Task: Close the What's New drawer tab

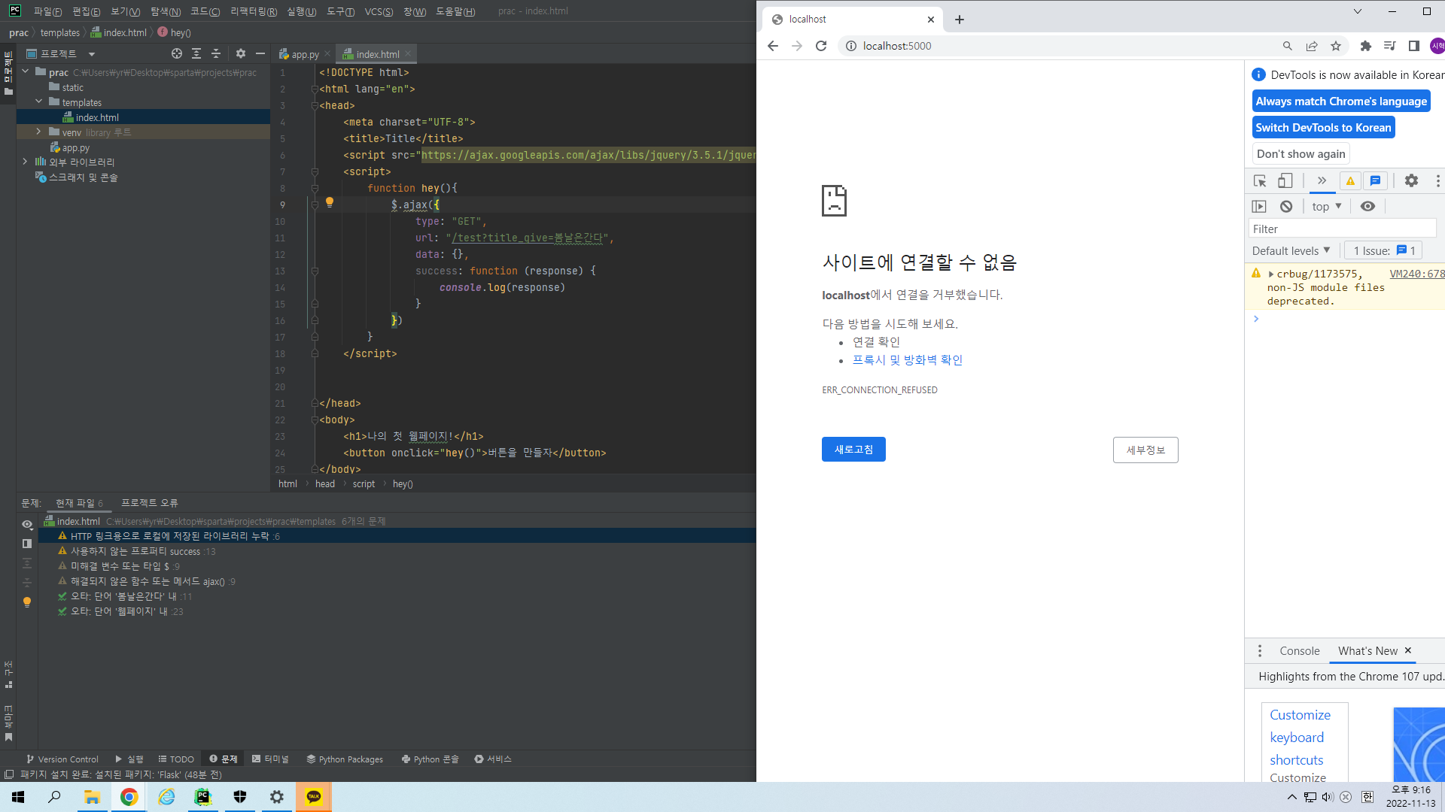Action: [x=1408, y=651]
